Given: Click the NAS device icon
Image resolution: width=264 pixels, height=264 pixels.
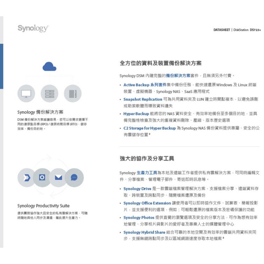Looking at the screenshot, I should (73, 93).
